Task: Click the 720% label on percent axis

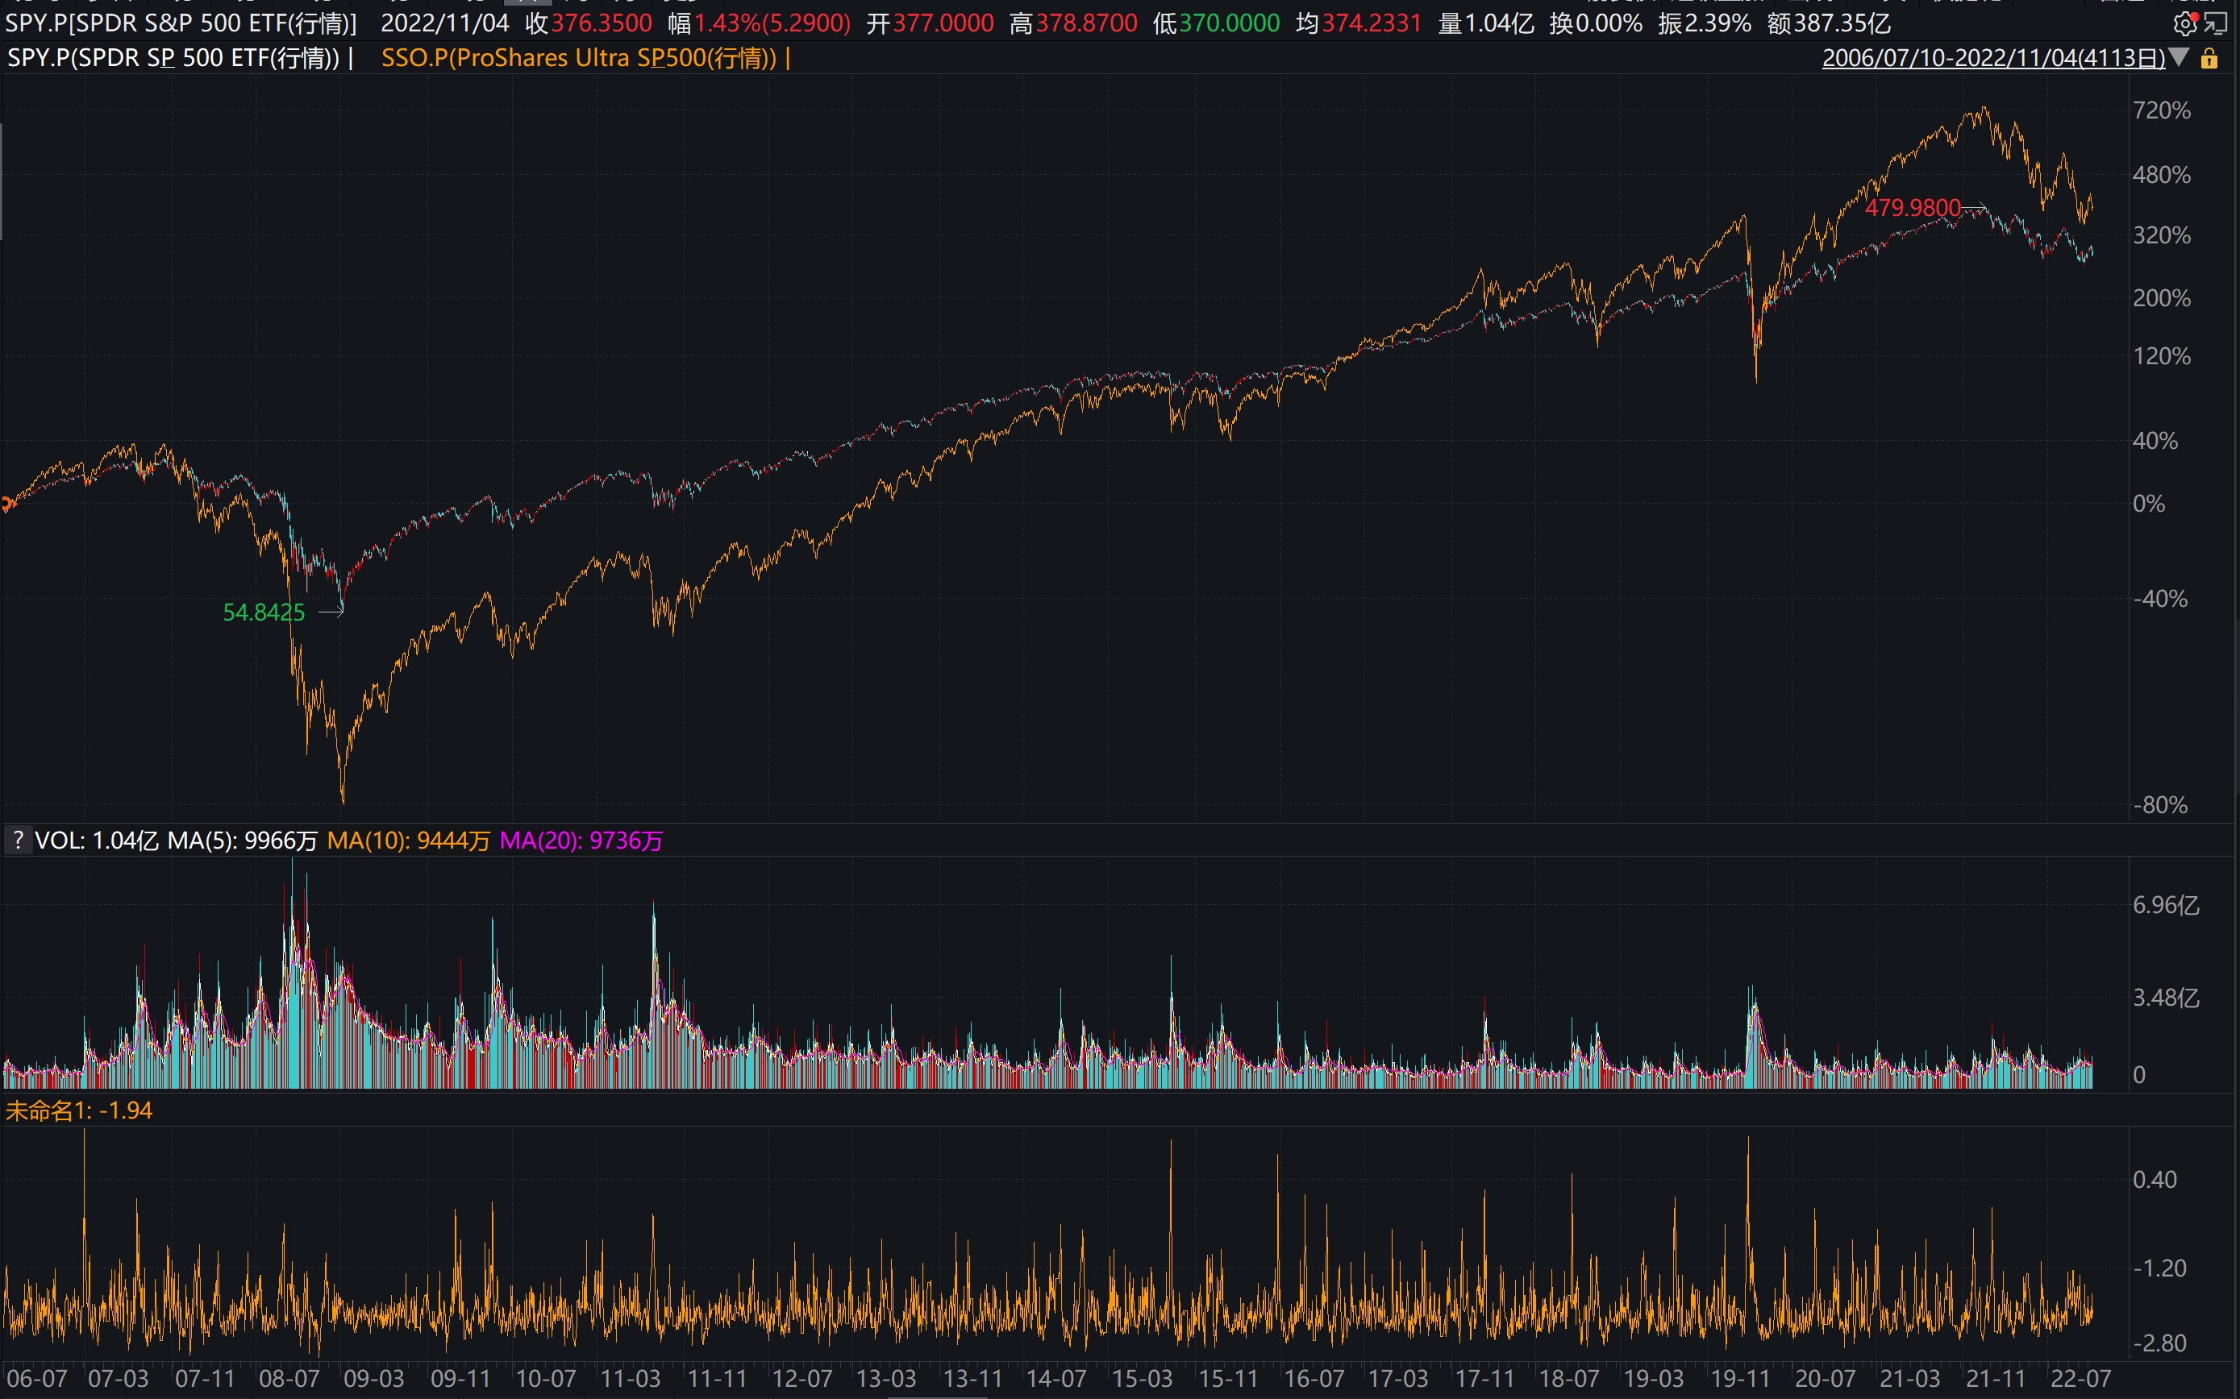Action: pos(2161,111)
